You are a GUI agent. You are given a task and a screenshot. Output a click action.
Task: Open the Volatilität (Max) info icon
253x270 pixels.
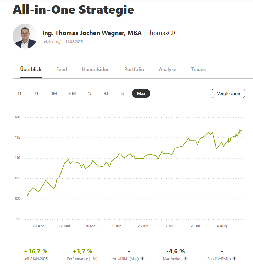pyautogui.click(x=143, y=258)
